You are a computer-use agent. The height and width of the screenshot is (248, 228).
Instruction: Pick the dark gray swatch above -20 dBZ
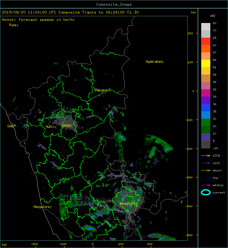[206, 145]
